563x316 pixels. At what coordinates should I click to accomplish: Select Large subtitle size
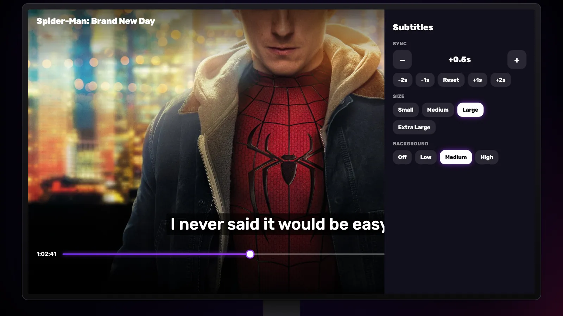click(470, 110)
